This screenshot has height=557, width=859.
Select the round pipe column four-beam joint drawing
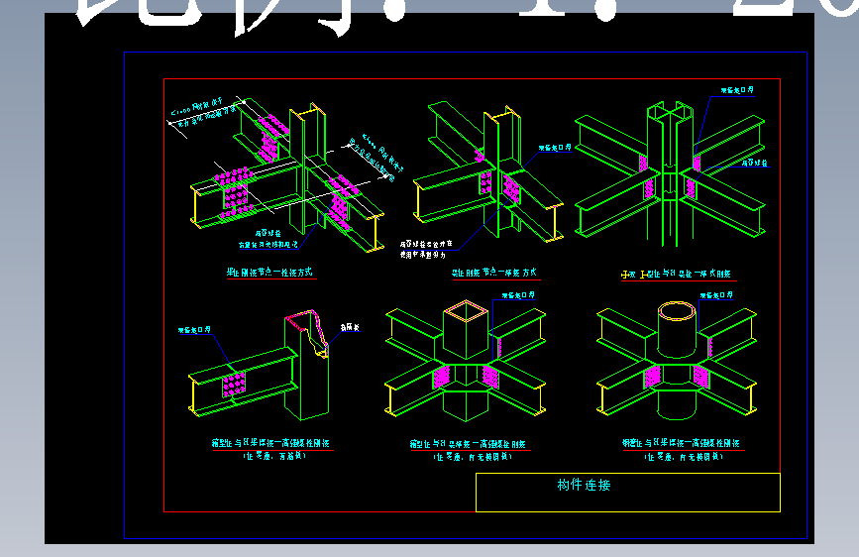coord(677,360)
